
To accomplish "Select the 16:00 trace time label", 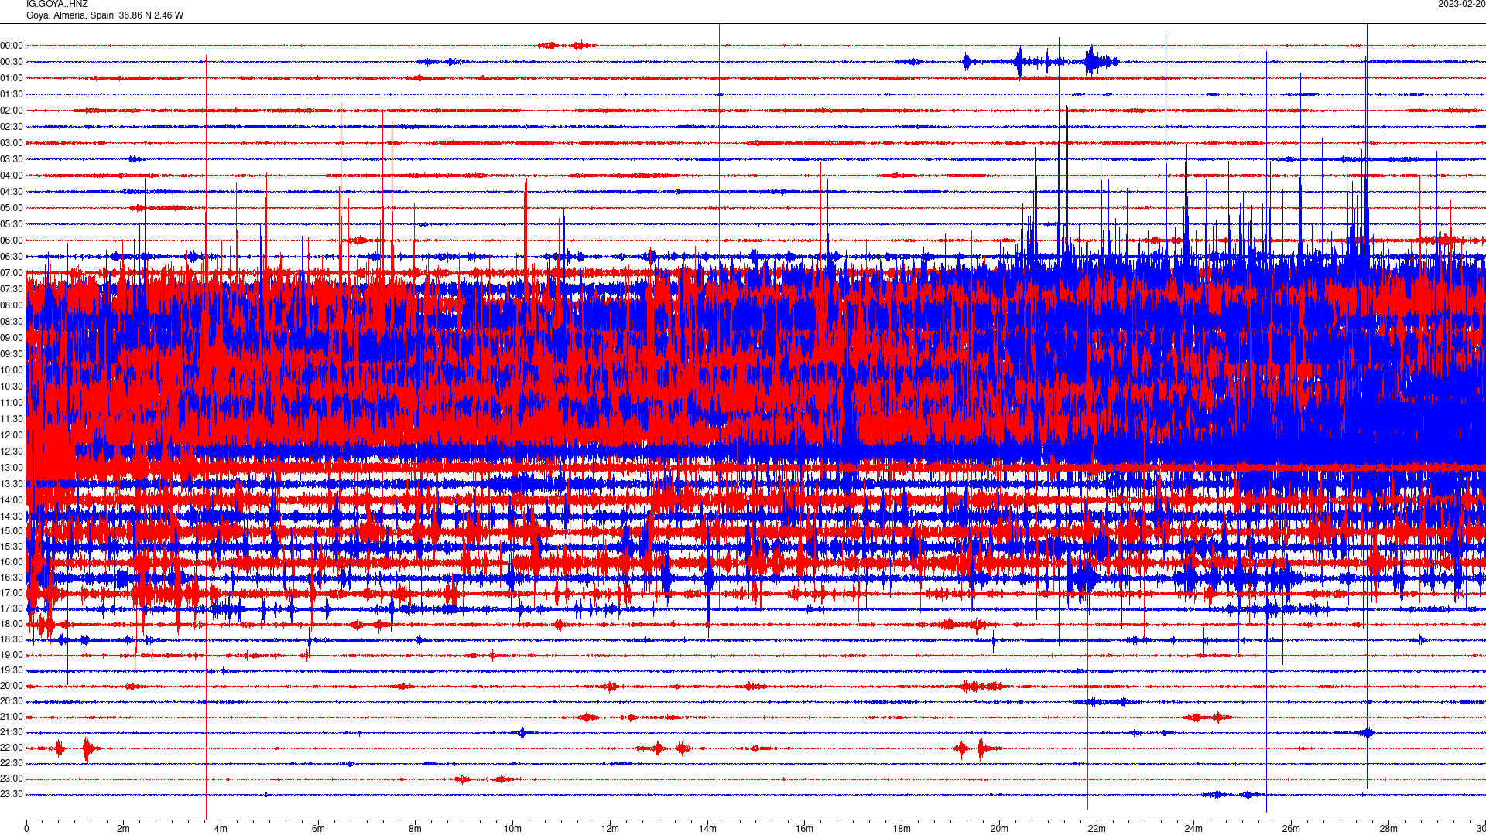I will (12, 562).
